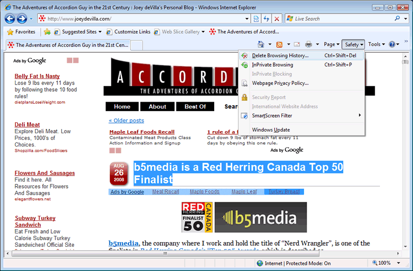Click the b5media company link in article
The height and width of the screenshot is (271, 413).
(123, 243)
